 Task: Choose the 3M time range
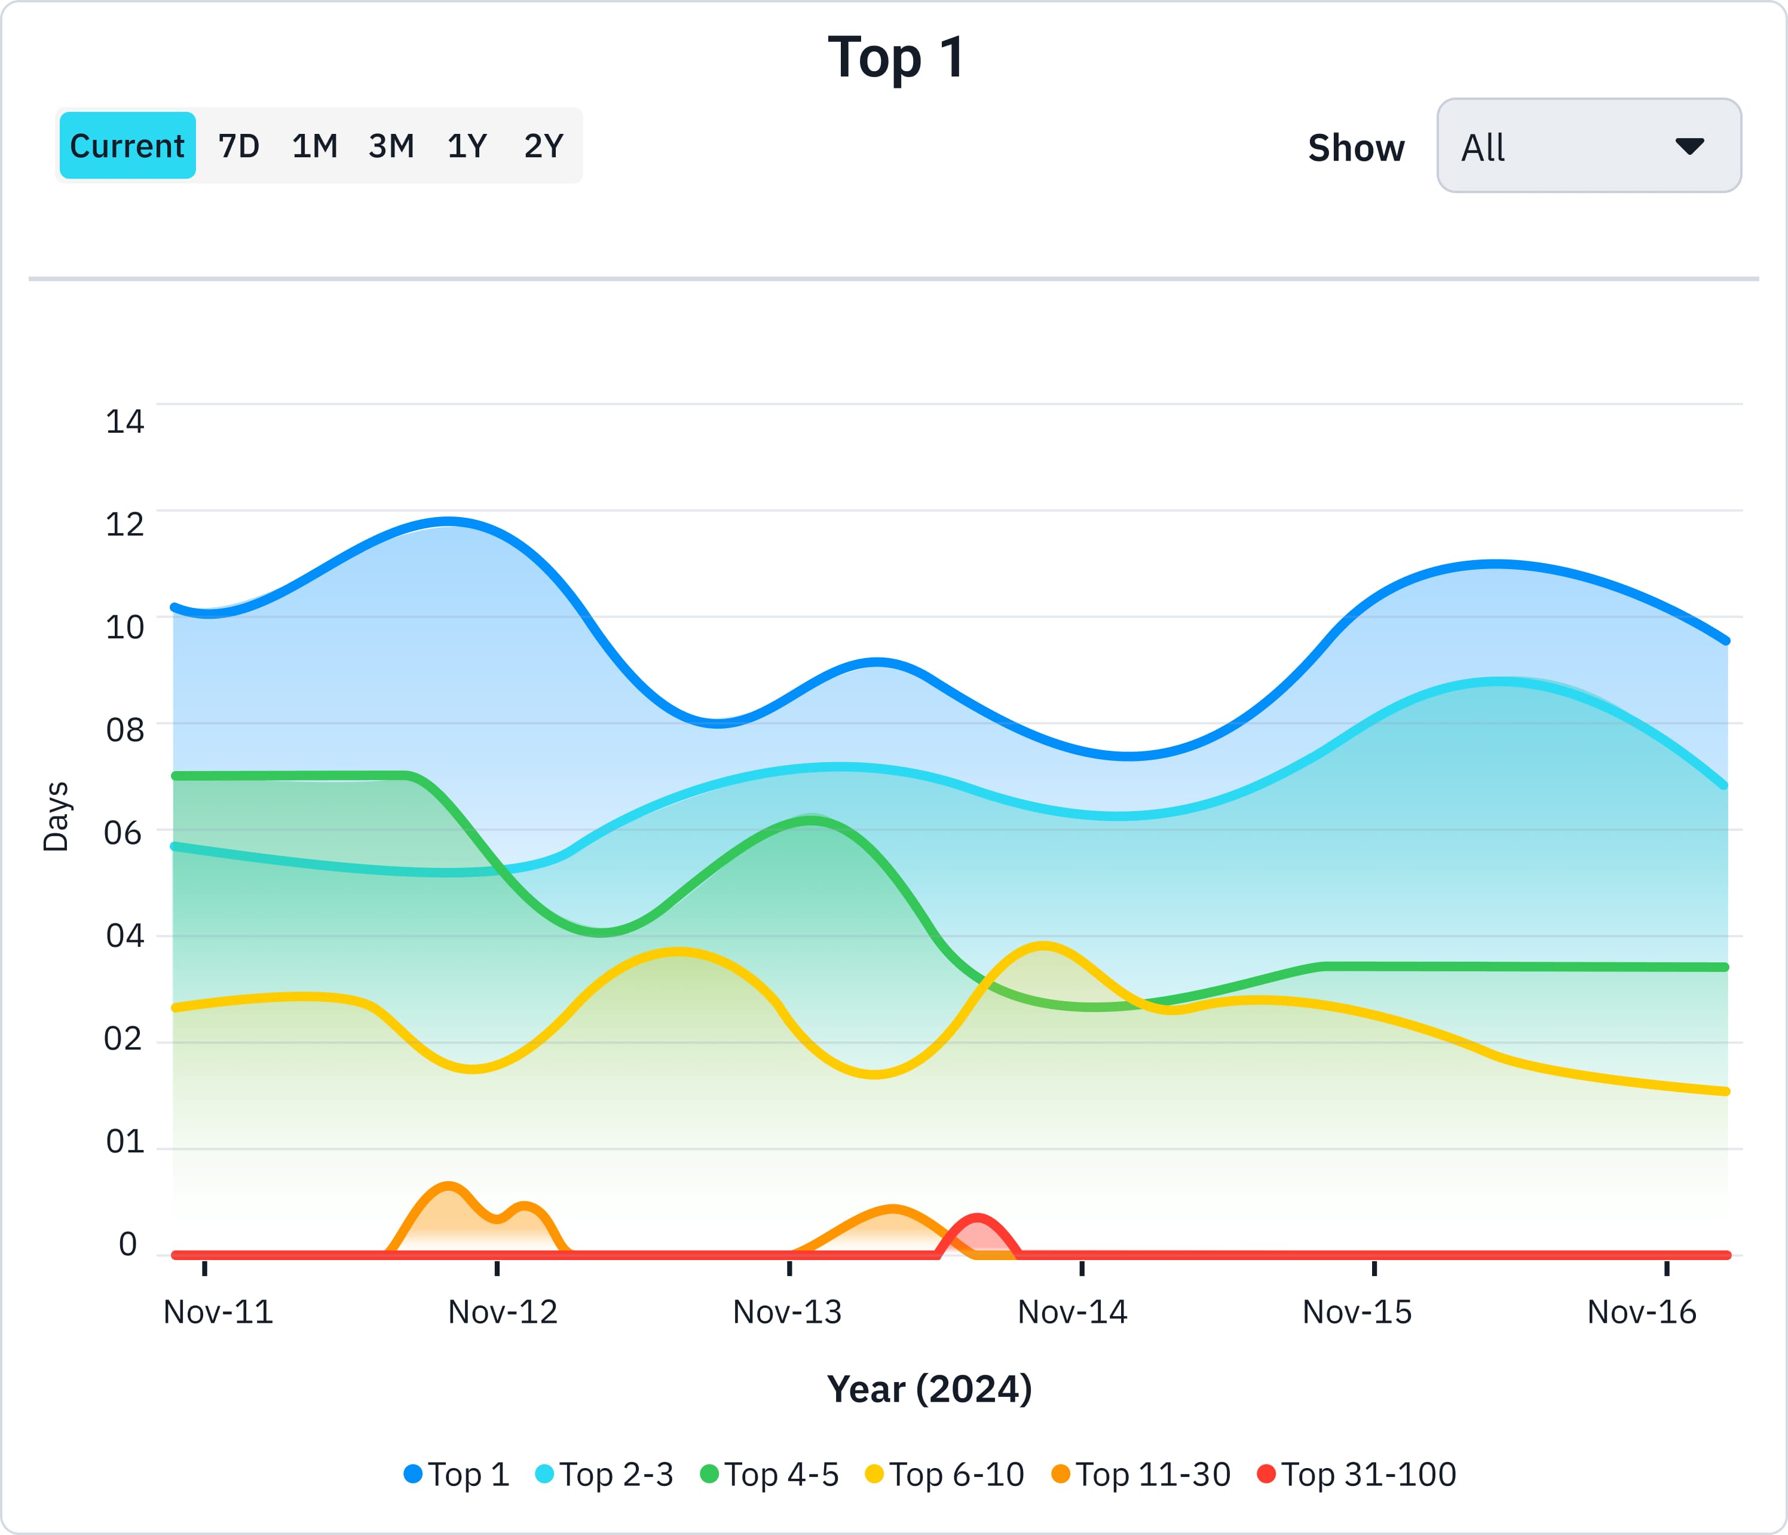click(391, 146)
